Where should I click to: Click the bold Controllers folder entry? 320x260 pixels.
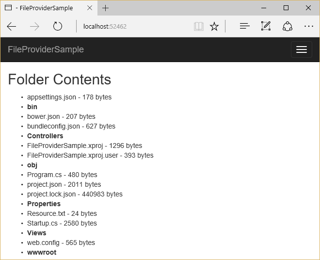[x=45, y=136]
